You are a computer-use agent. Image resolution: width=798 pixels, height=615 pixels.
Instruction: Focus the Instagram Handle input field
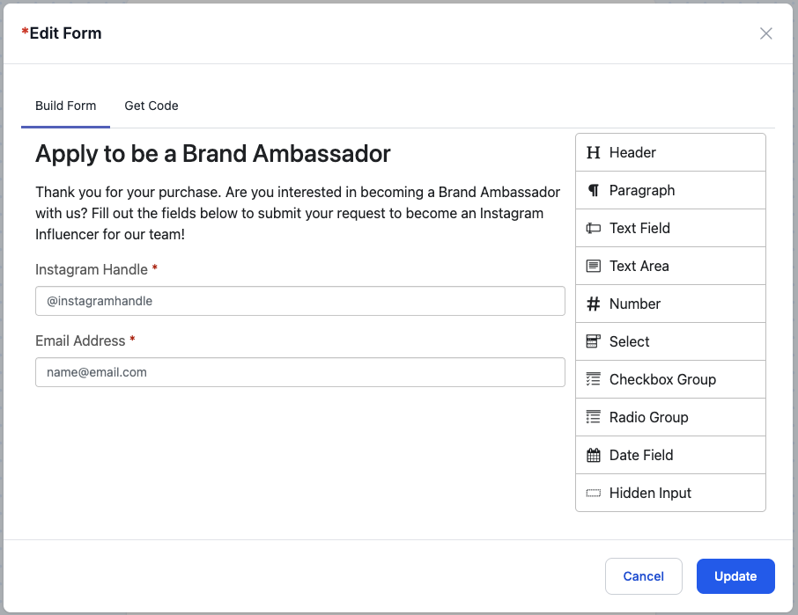click(x=299, y=301)
